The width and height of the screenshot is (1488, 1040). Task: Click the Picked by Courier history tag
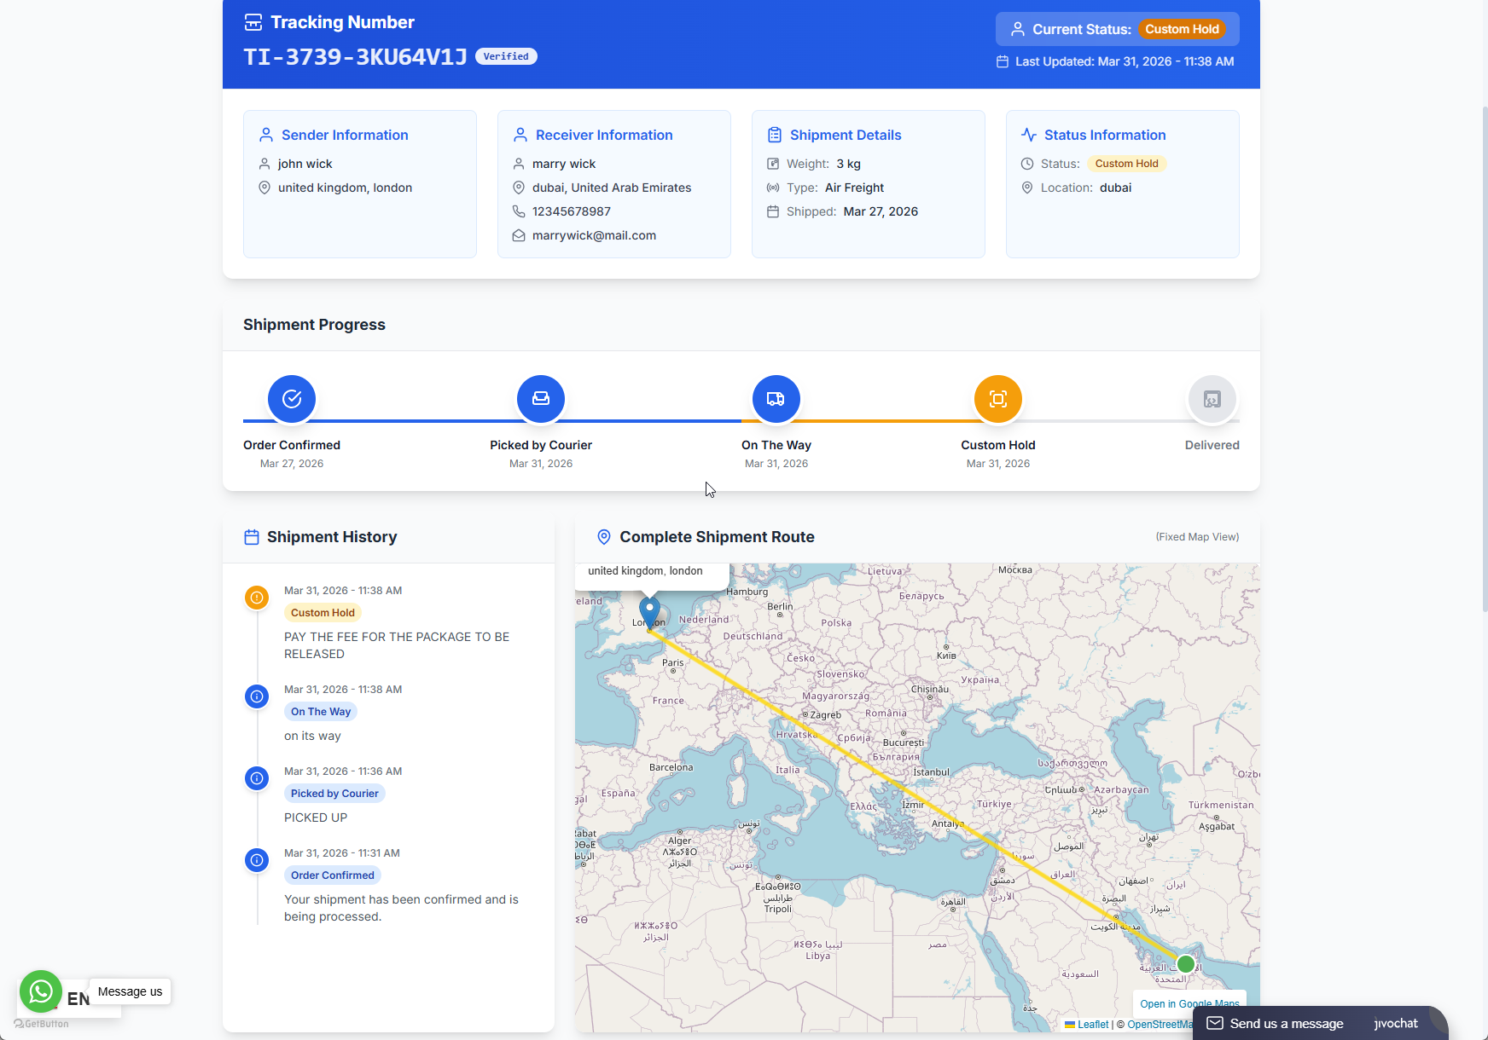click(334, 794)
